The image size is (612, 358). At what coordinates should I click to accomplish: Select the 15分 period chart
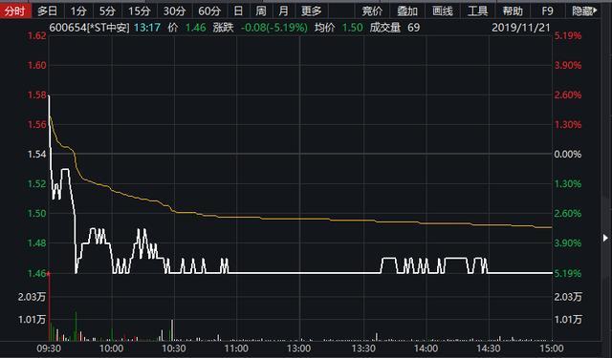(x=140, y=11)
